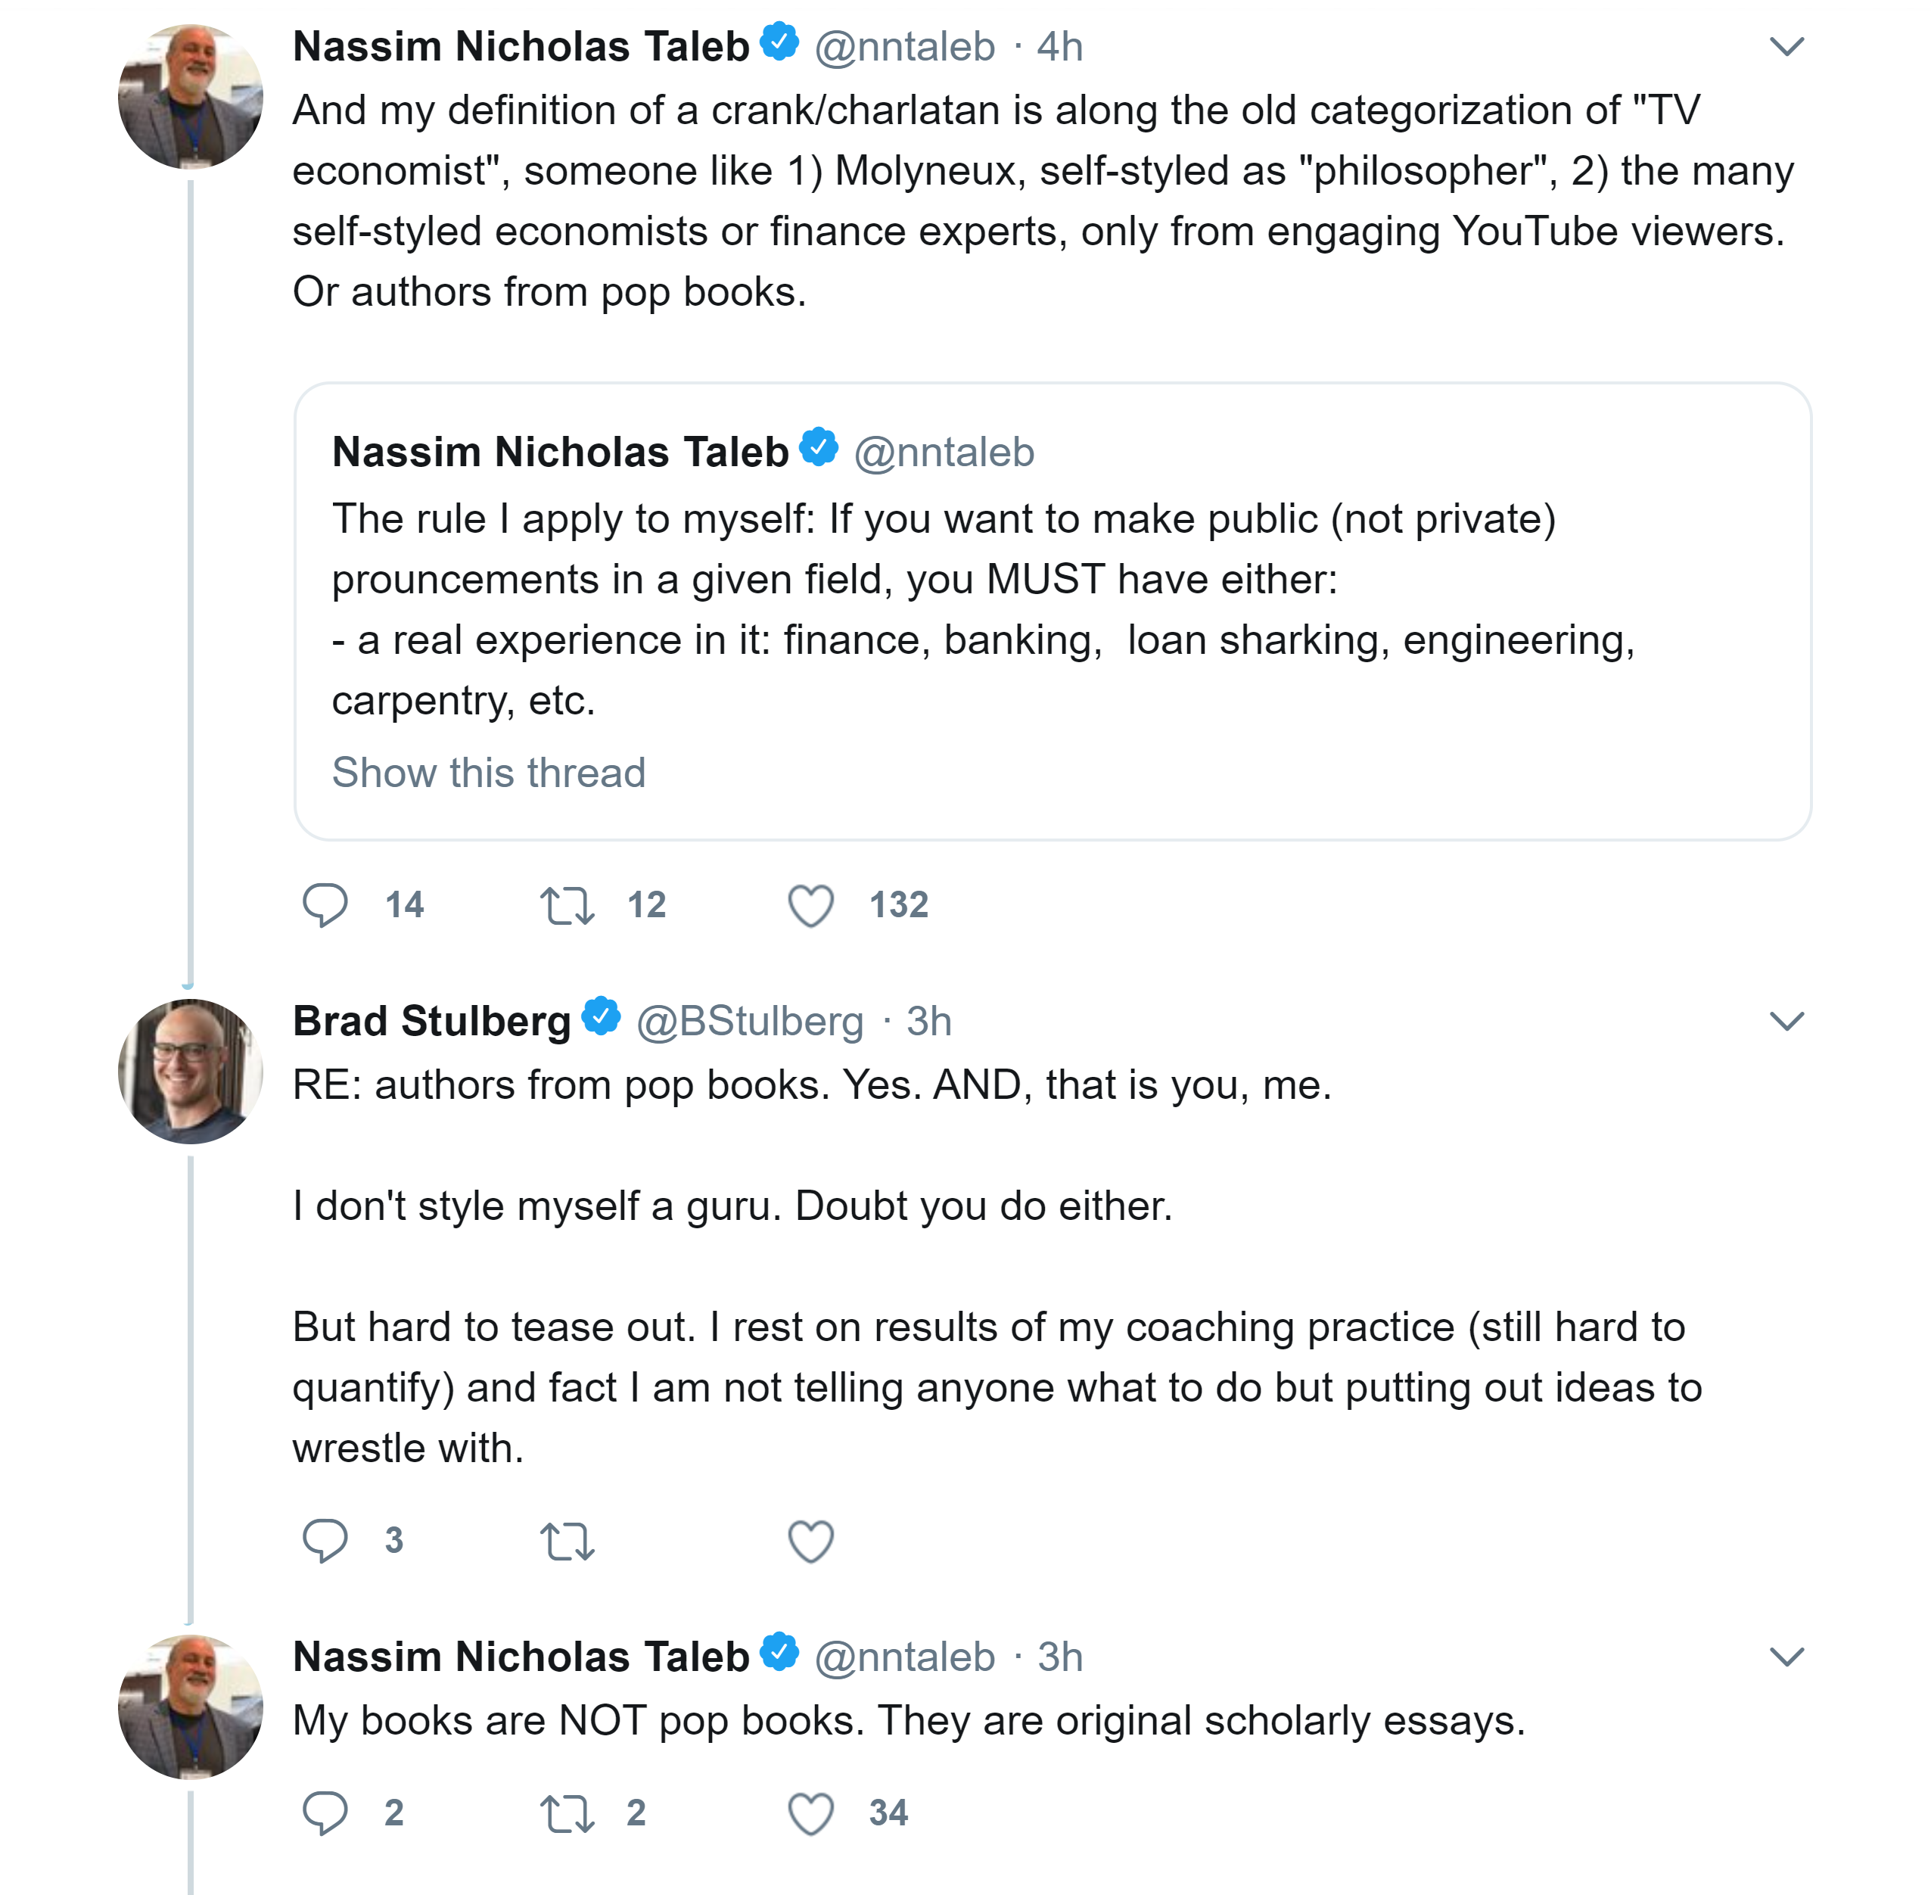Expand options menu on Brad Stulberg's tweet
The height and width of the screenshot is (1895, 1931).
pos(1786,1021)
